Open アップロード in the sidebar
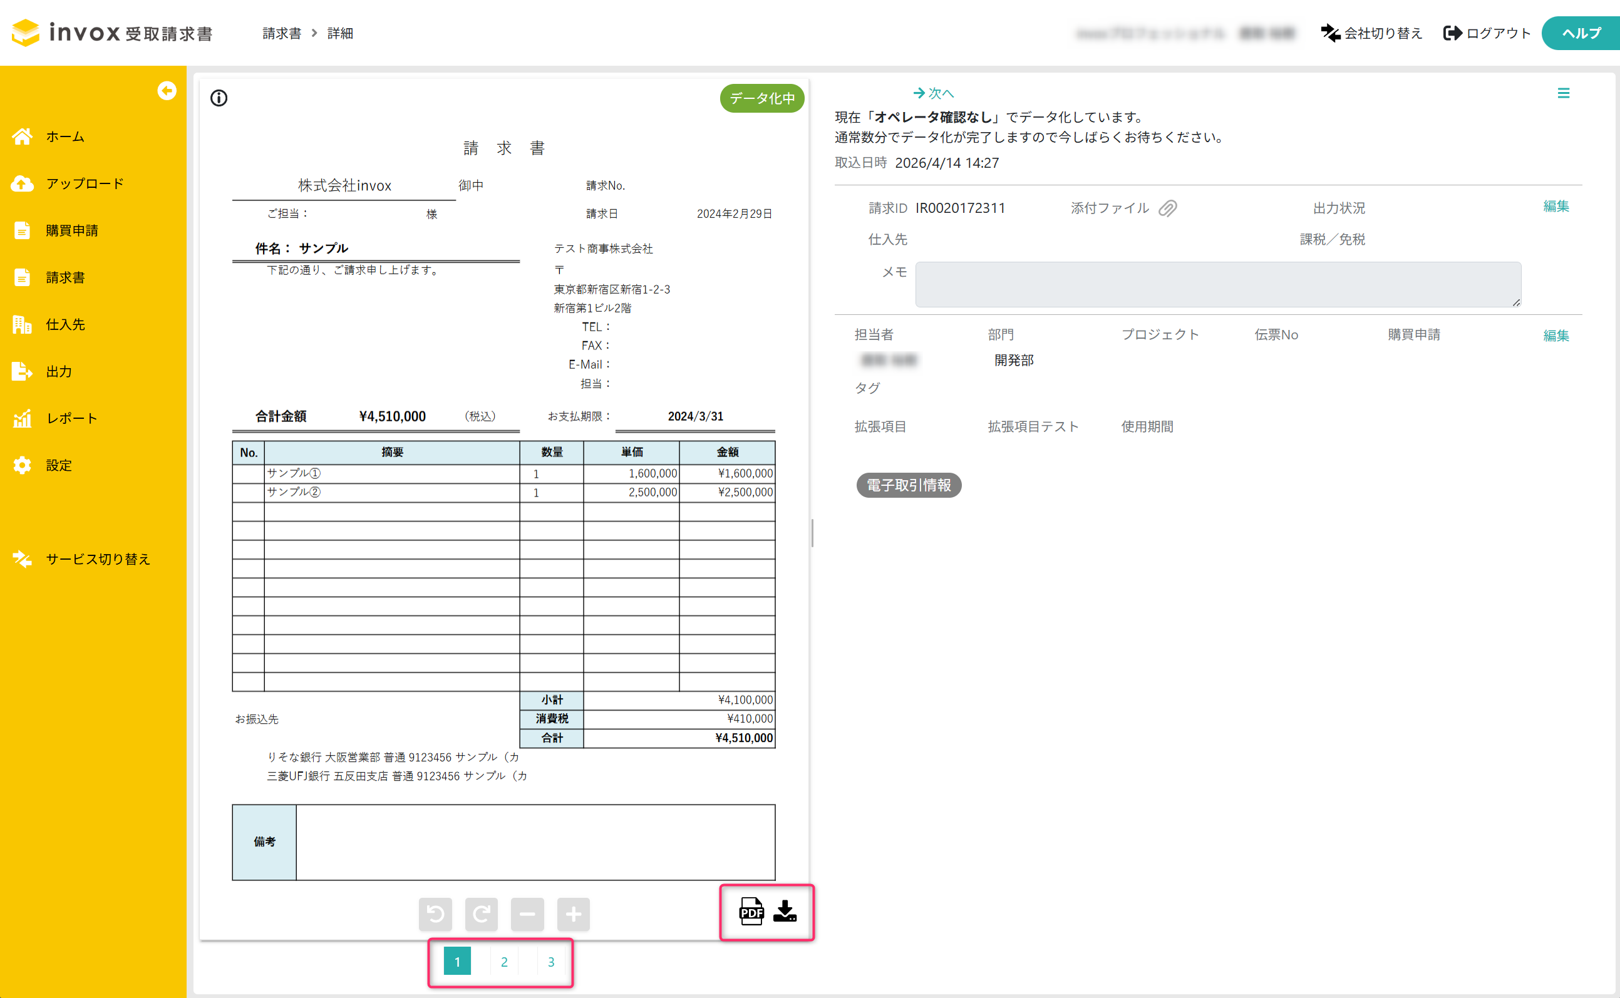 tap(85, 183)
